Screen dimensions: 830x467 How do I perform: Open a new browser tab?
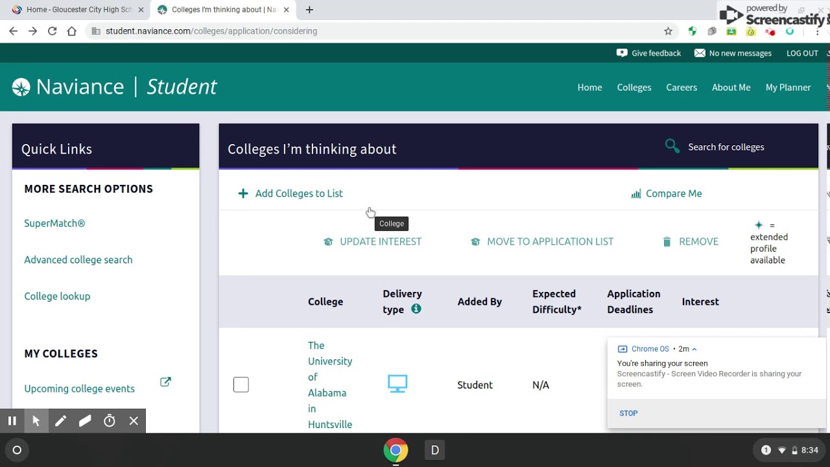309,10
